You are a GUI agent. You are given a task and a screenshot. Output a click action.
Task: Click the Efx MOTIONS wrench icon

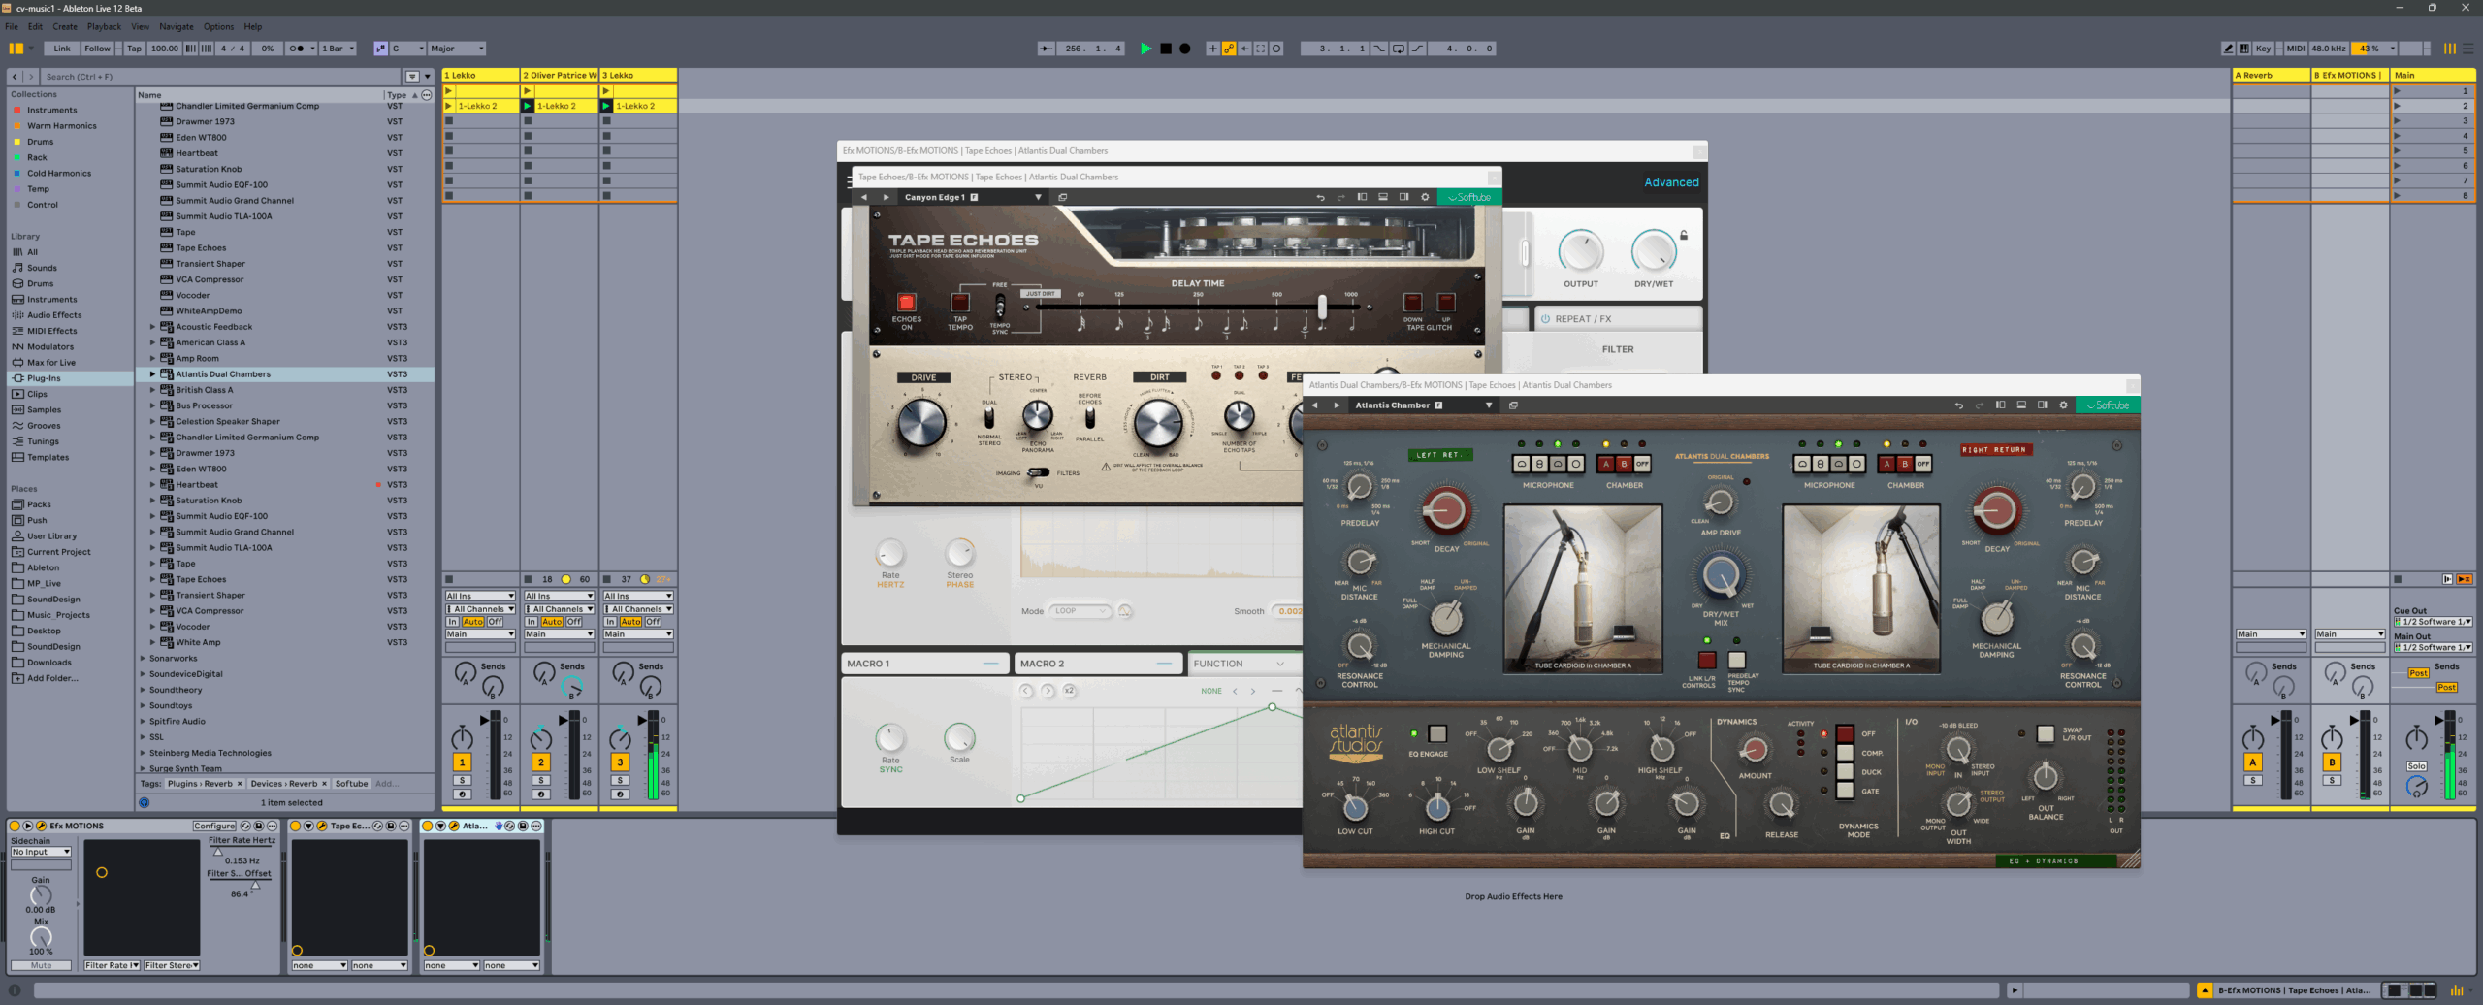[41, 827]
